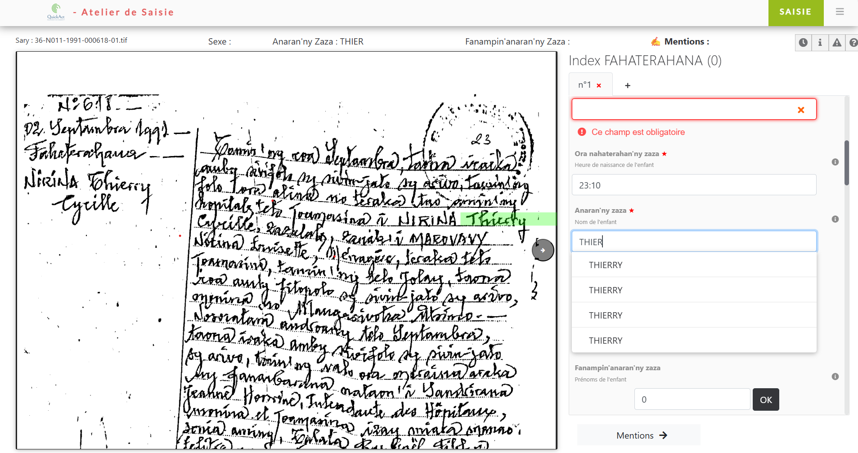Close the n°1 tab with red x
The height and width of the screenshot is (453, 858).
point(599,85)
